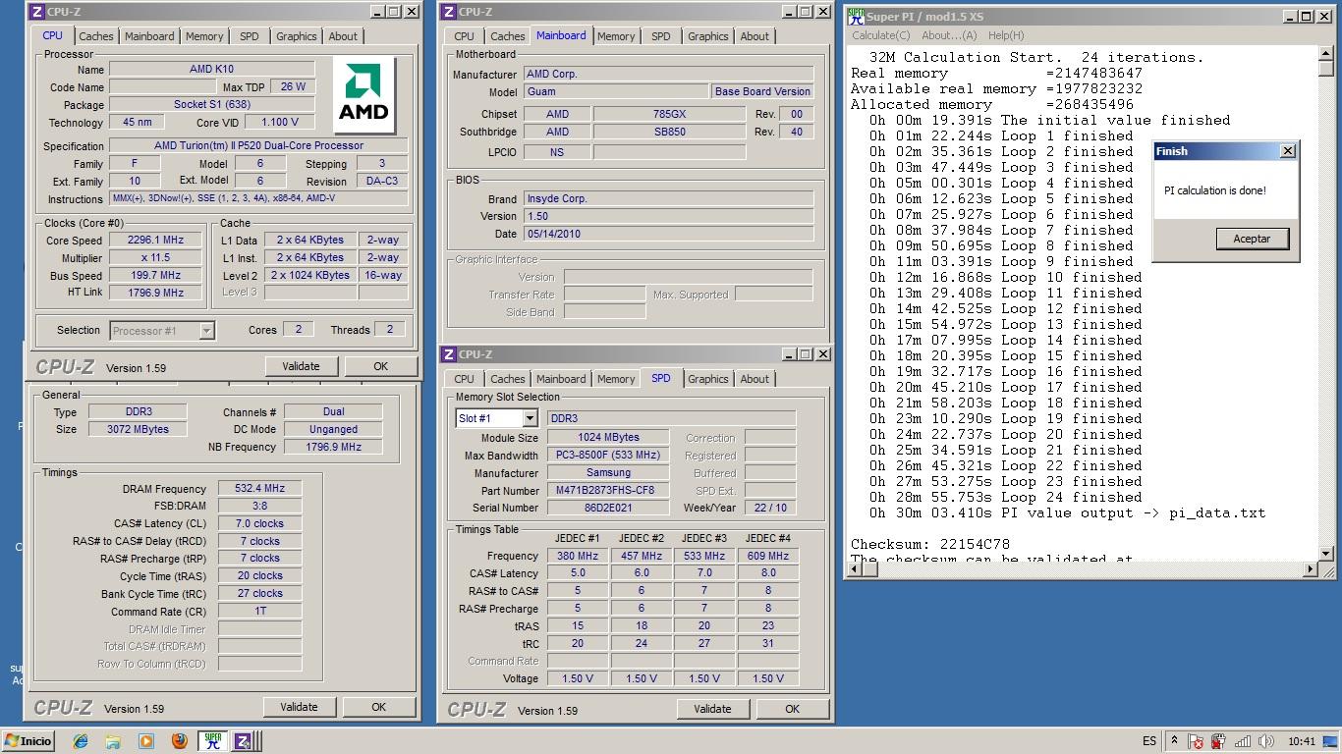The height and width of the screenshot is (754, 1342).
Task: Open Memory tab in Mainboard CPU-Z window
Action: [616, 36]
